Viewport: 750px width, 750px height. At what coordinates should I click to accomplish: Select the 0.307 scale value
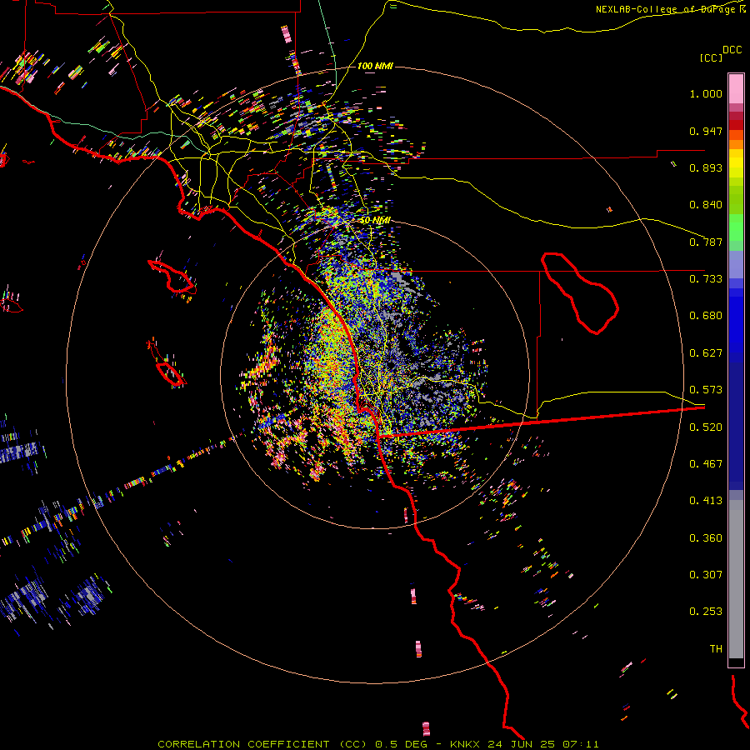coord(706,575)
